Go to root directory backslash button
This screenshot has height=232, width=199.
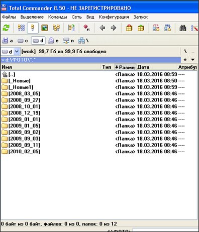tap(185, 52)
